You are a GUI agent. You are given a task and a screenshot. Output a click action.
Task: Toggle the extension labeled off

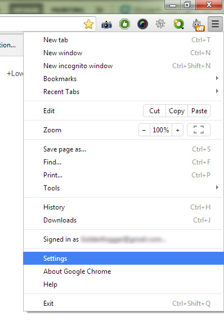pos(198,25)
